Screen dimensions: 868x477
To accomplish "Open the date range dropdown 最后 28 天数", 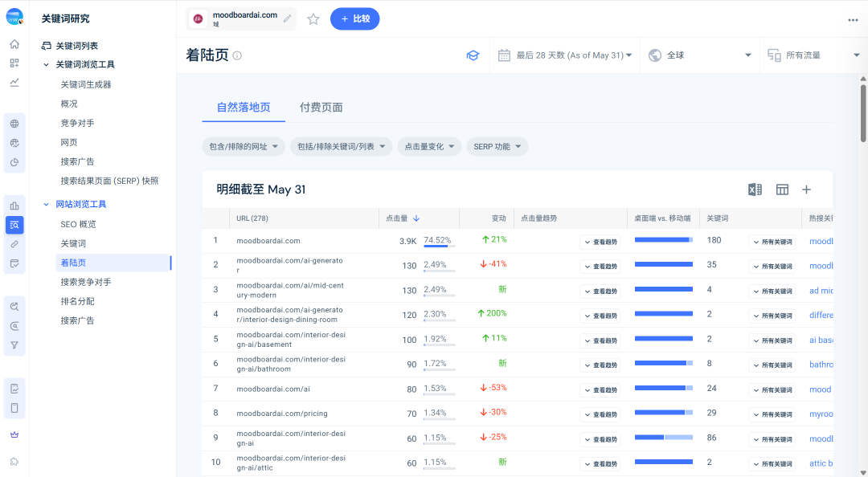I will pos(565,55).
